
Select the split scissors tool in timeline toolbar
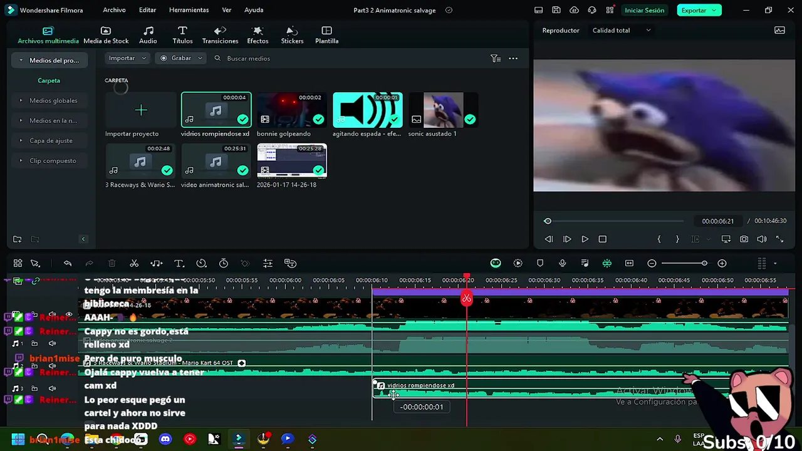click(134, 264)
